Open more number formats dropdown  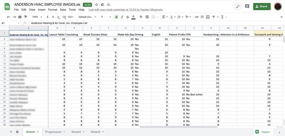(70, 17)
